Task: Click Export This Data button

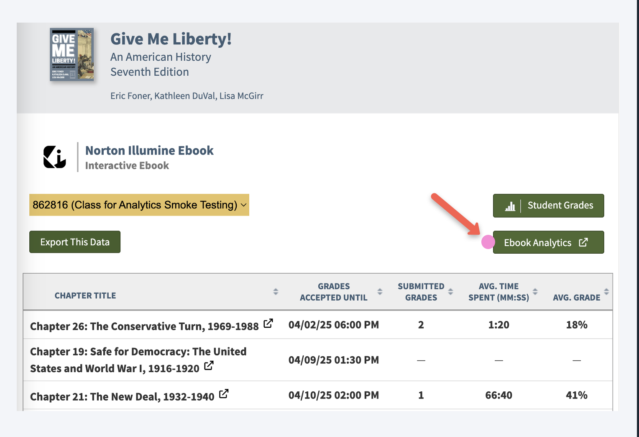Action: pos(75,242)
